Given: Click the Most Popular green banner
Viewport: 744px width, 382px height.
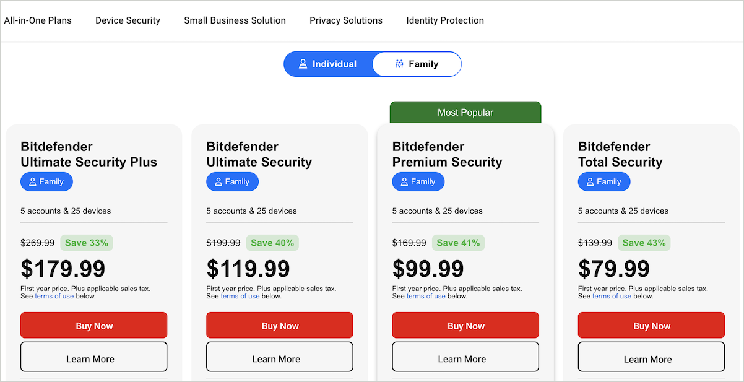Looking at the screenshot, I should tap(465, 113).
